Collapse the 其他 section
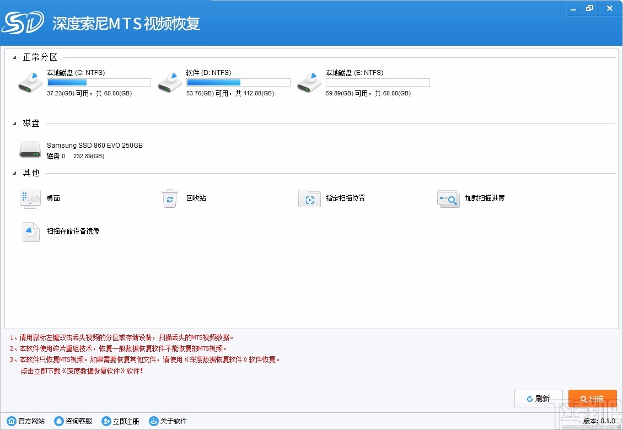 14,173
